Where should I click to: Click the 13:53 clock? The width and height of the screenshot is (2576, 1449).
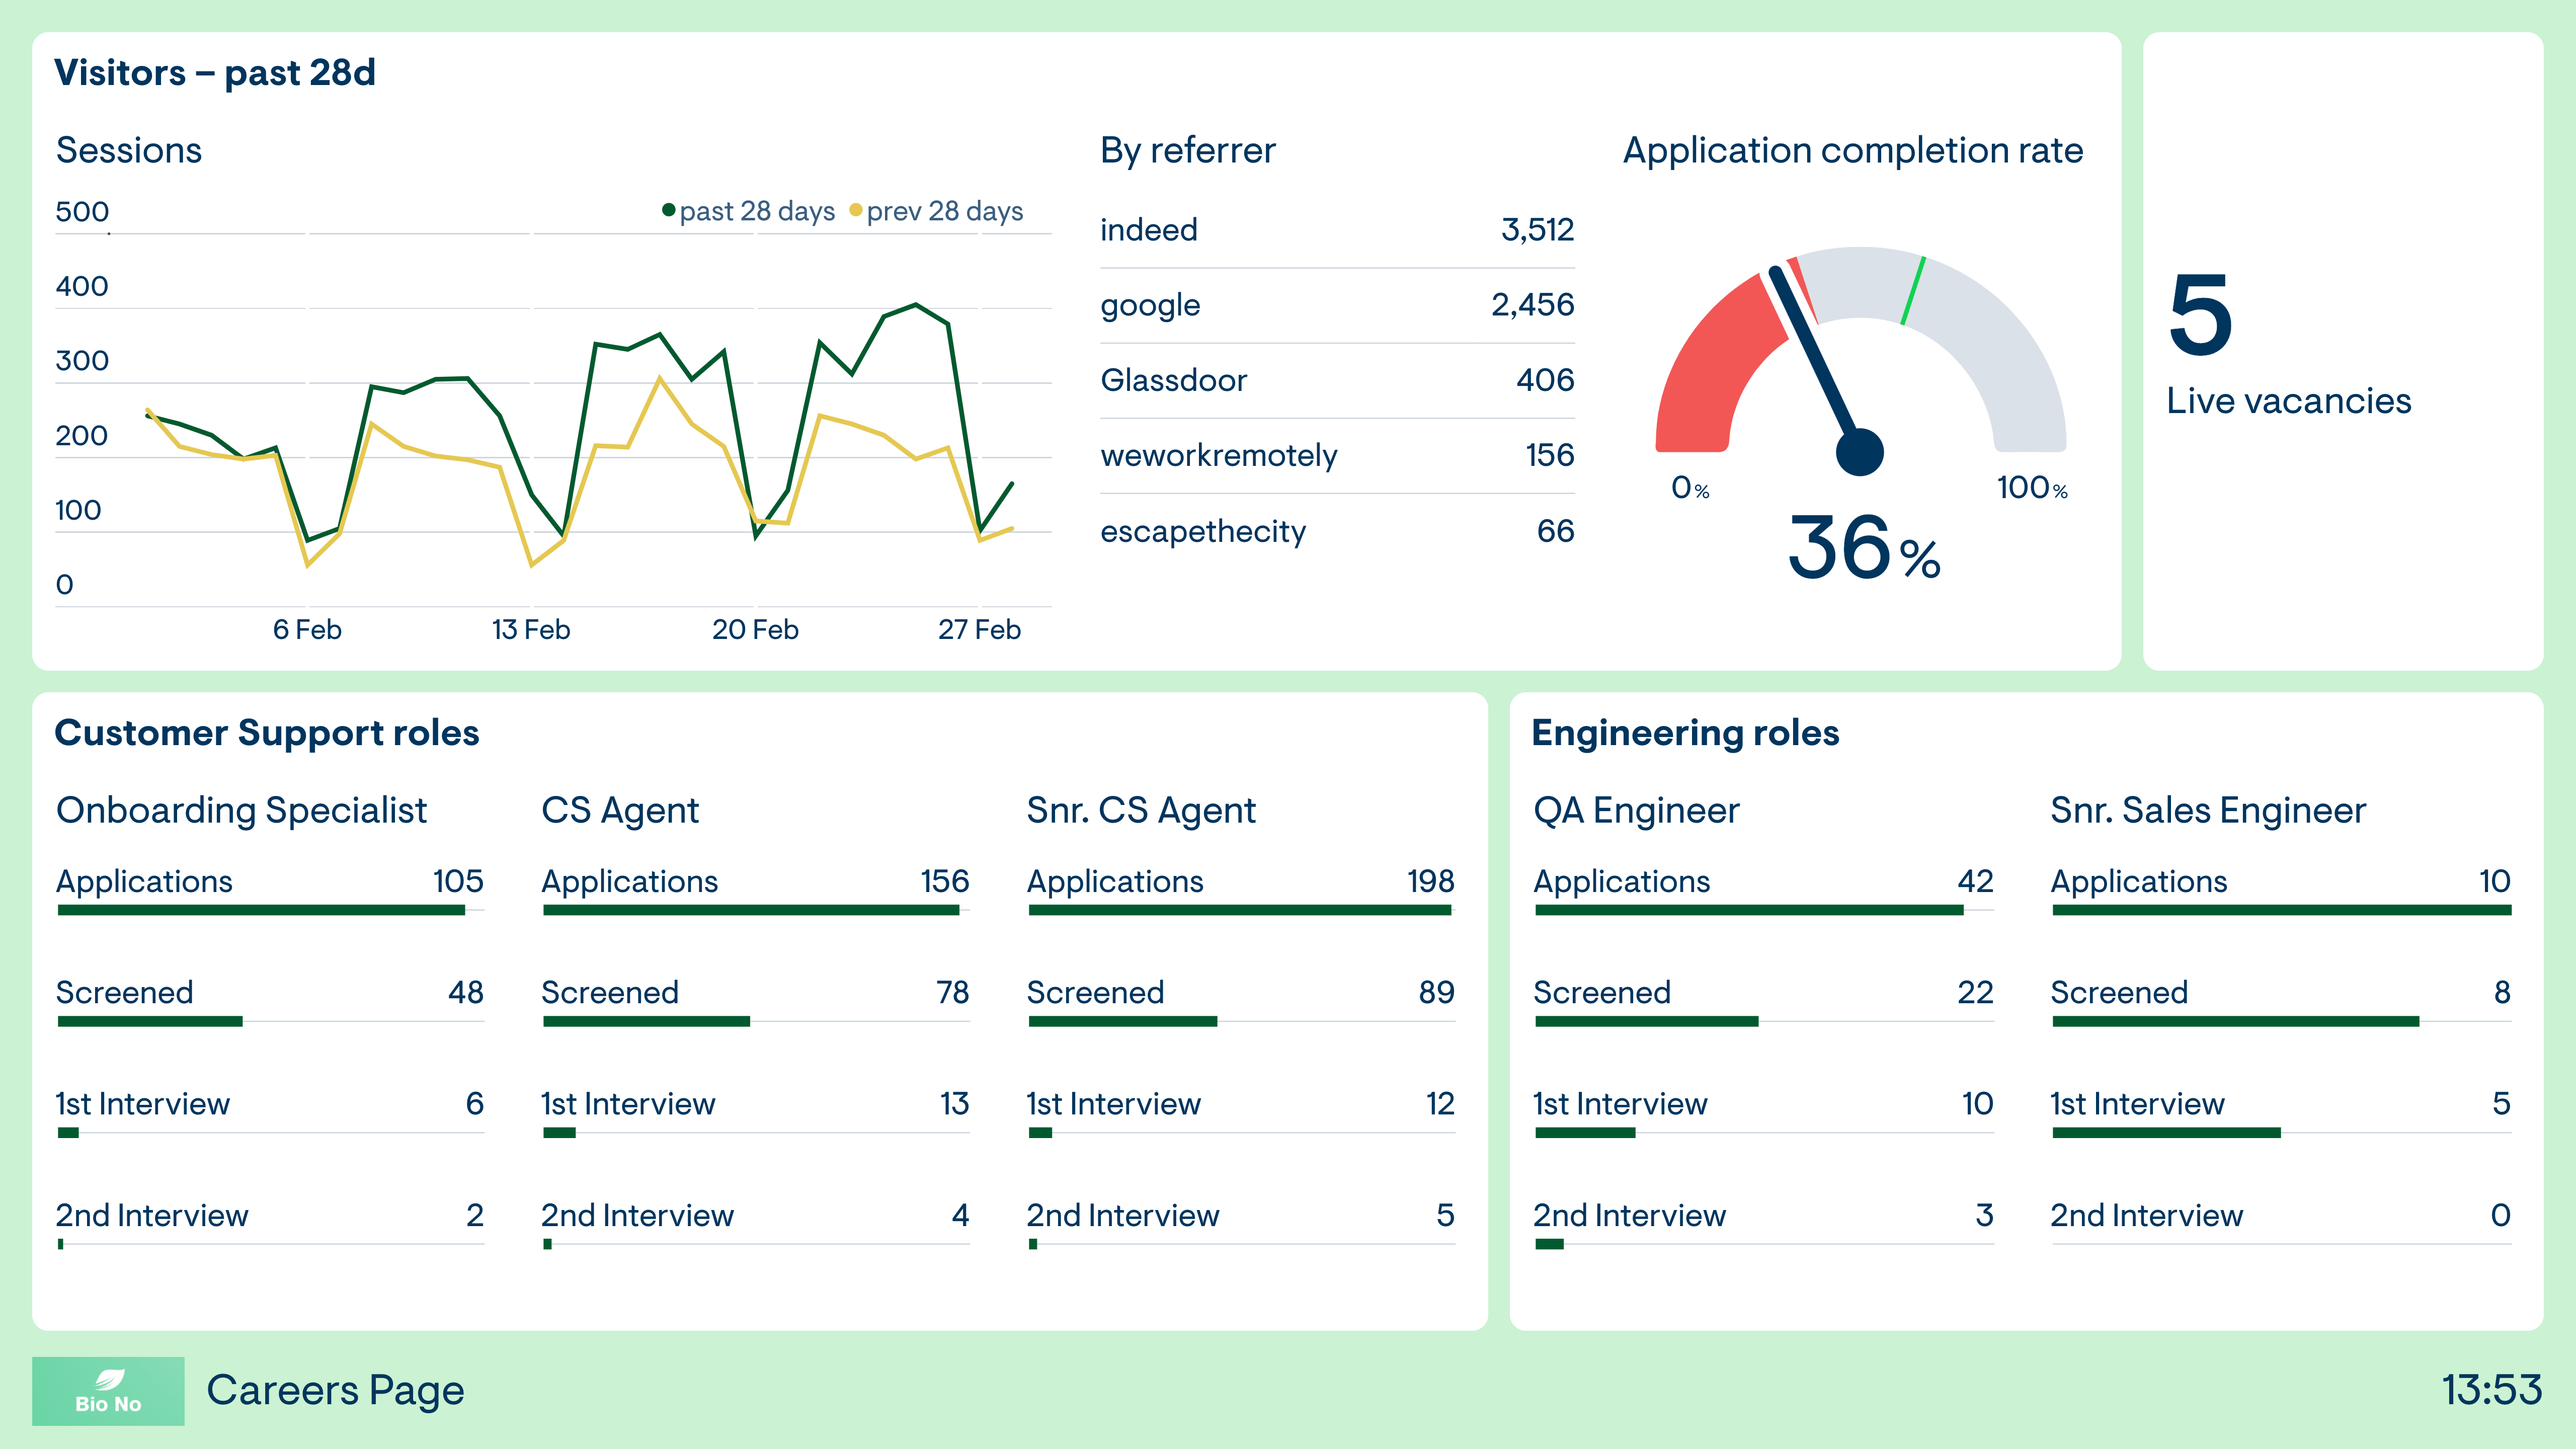pos(2492,1390)
